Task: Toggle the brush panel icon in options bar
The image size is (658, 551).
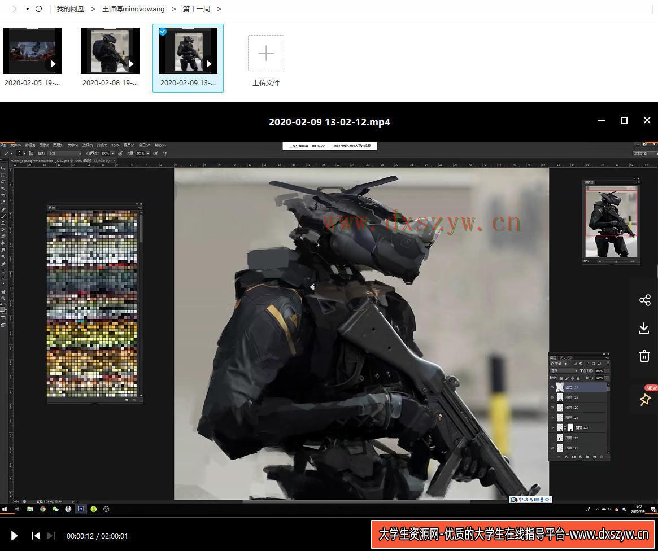Action: (x=31, y=154)
